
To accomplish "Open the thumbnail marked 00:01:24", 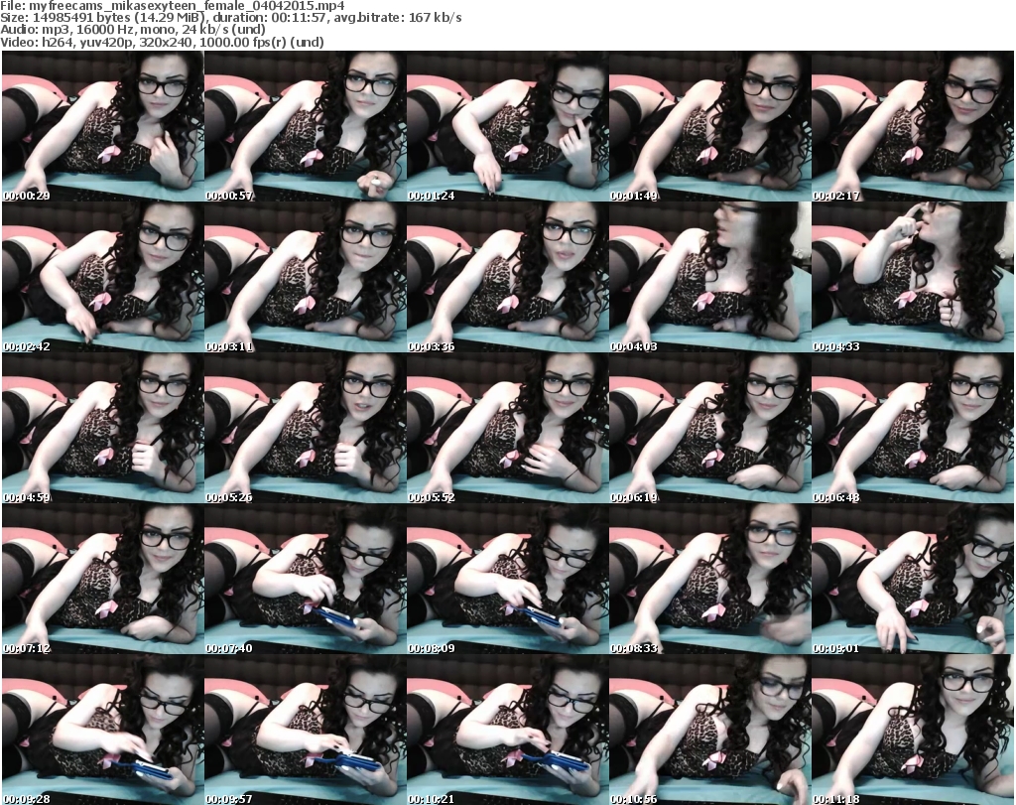I will tap(507, 126).
